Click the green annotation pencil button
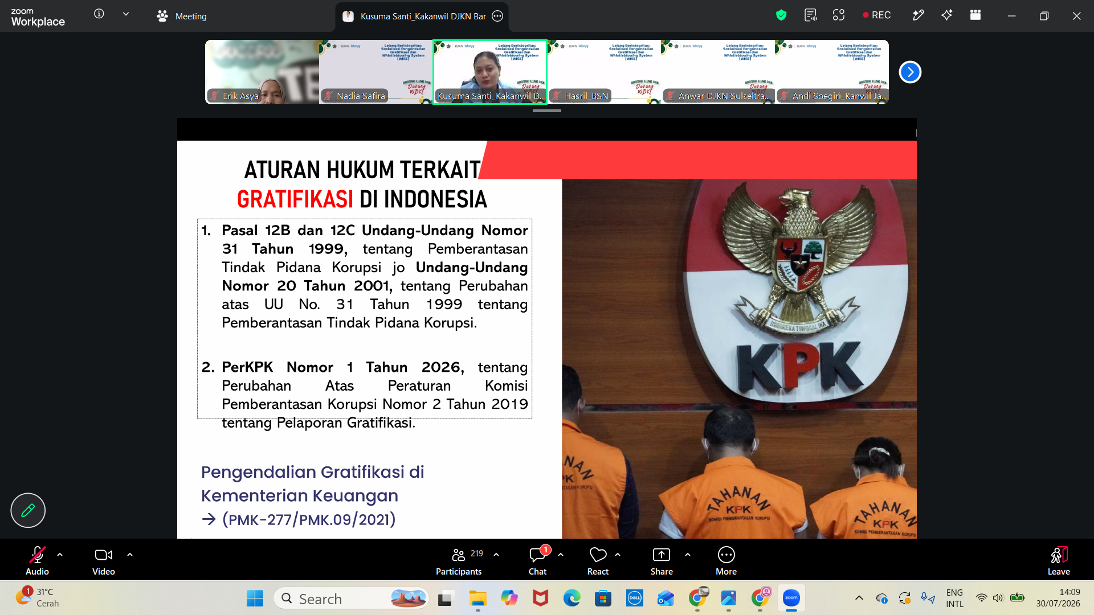This screenshot has height=615, width=1094. pyautogui.click(x=28, y=510)
